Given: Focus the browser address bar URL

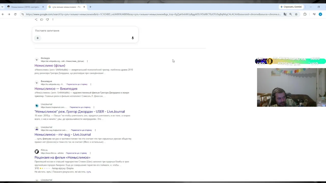Looking at the screenshot, I should (x=153, y=14).
